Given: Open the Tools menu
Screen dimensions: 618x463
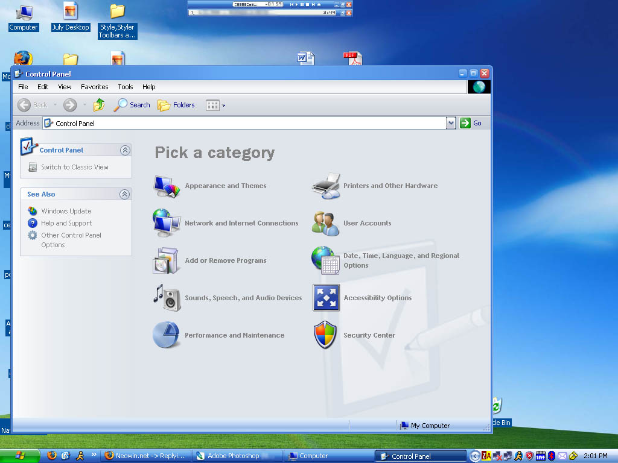Looking at the screenshot, I should pyautogui.click(x=126, y=87).
